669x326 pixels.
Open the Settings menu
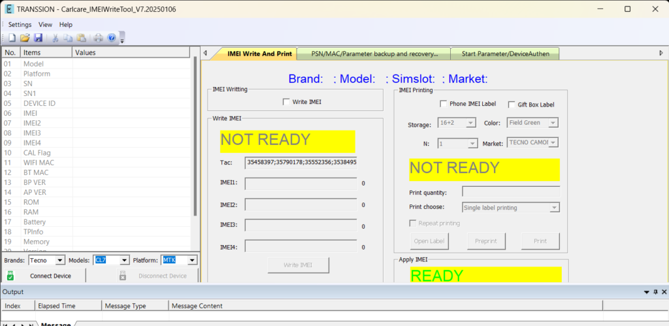pyautogui.click(x=20, y=25)
